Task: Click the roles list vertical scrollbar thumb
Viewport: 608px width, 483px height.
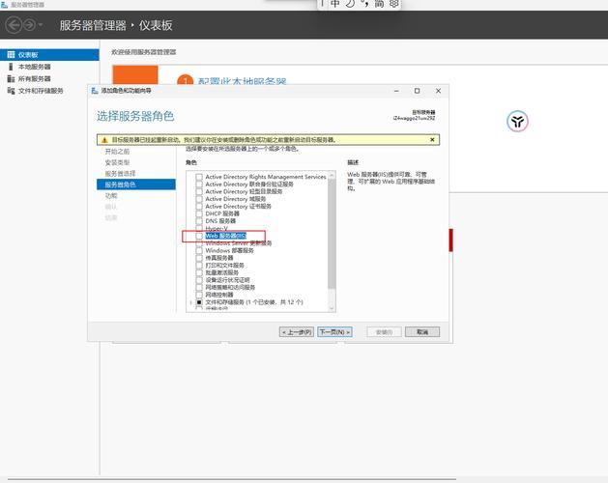Action: pyautogui.click(x=332, y=234)
